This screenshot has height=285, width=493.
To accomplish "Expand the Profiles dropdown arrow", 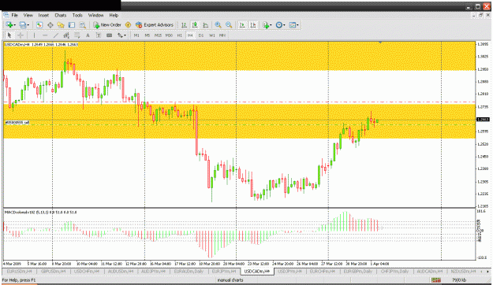I will click(x=28, y=24).
